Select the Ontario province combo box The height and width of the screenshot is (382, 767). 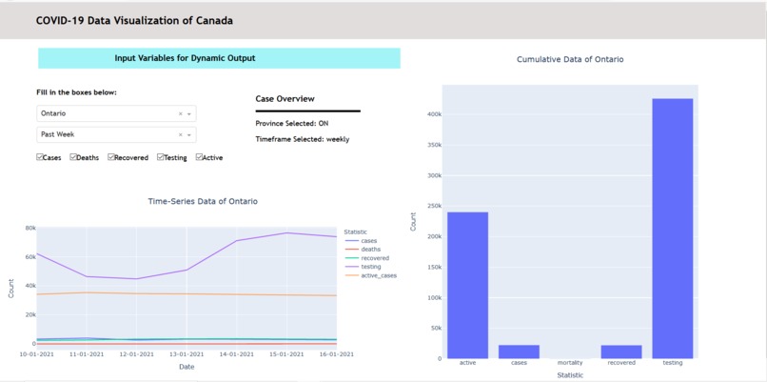[x=116, y=113]
